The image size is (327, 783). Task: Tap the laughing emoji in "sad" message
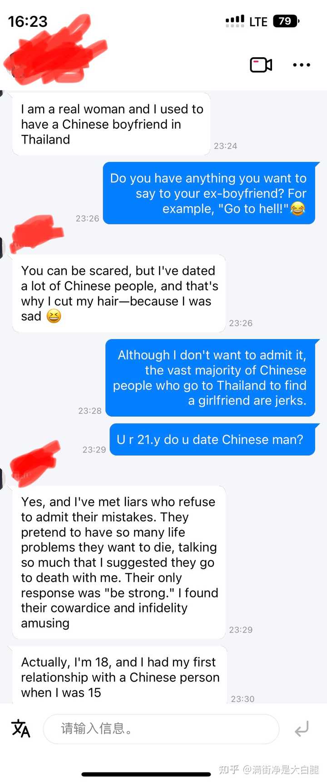[x=54, y=316]
